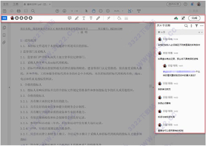Select the pencil drawing tool

click(98, 18)
